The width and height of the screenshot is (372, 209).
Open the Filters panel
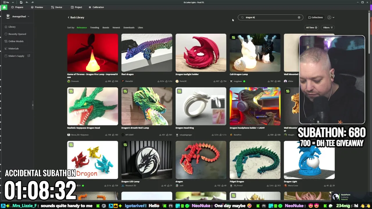pos(328,28)
